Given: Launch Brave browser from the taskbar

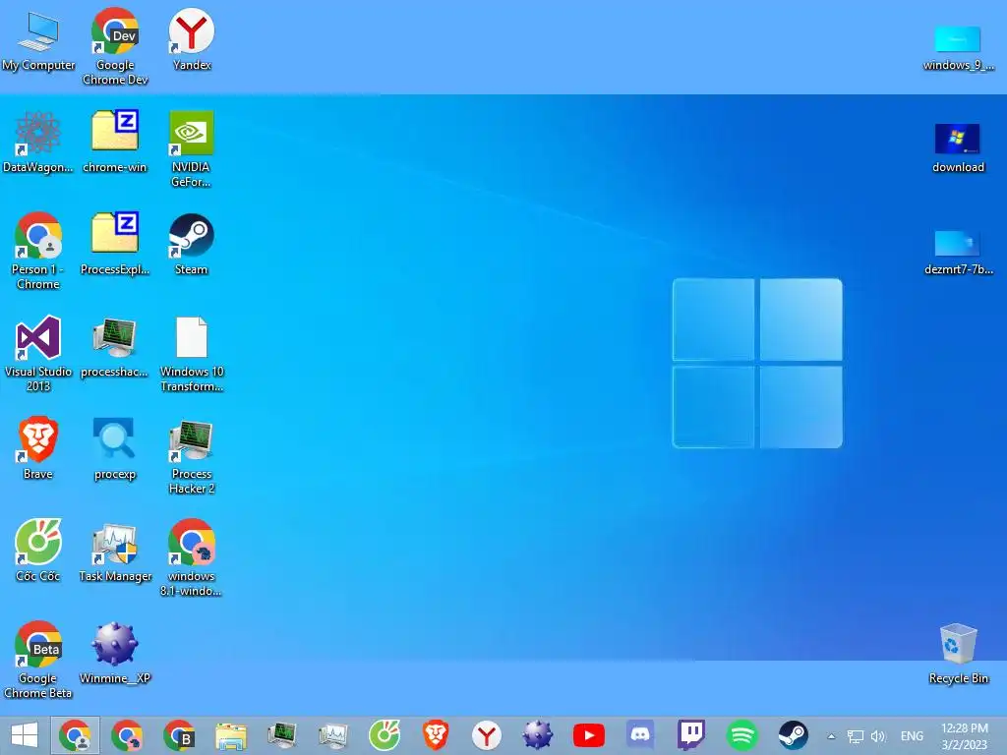Looking at the screenshot, I should coord(436,735).
